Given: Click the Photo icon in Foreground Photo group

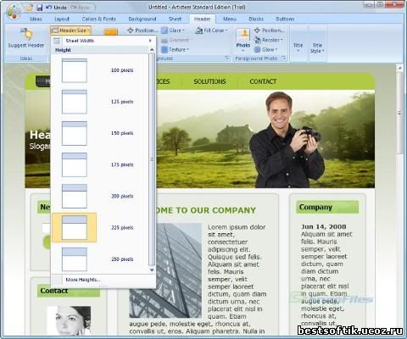Looking at the screenshot, I should pyautogui.click(x=243, y=35).
